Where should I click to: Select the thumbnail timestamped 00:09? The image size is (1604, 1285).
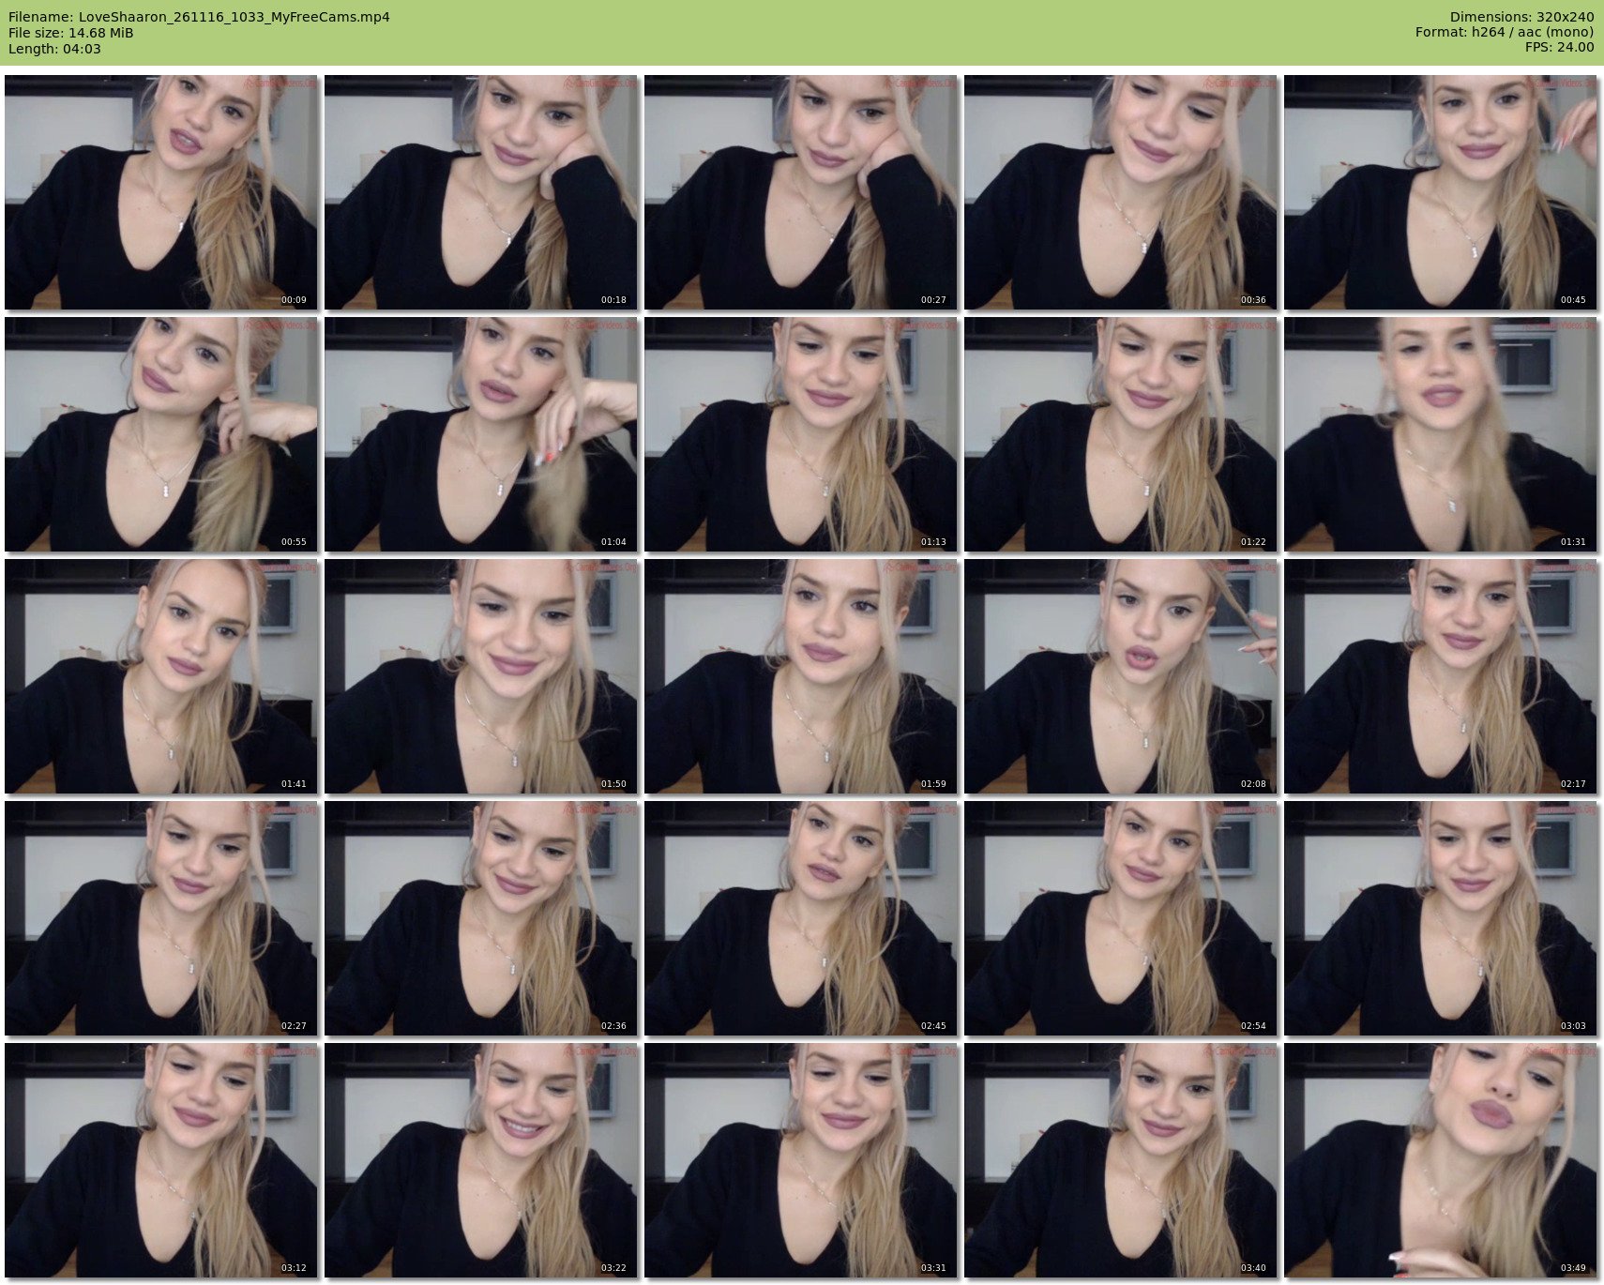pyautogui.click(x=161, y=192)
